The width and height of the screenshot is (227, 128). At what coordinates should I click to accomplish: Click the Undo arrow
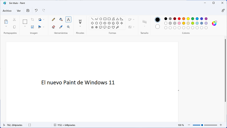pyautogui.click(x=36, y=10)
